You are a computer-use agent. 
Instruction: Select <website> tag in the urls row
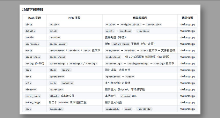(x=68, y=83)
